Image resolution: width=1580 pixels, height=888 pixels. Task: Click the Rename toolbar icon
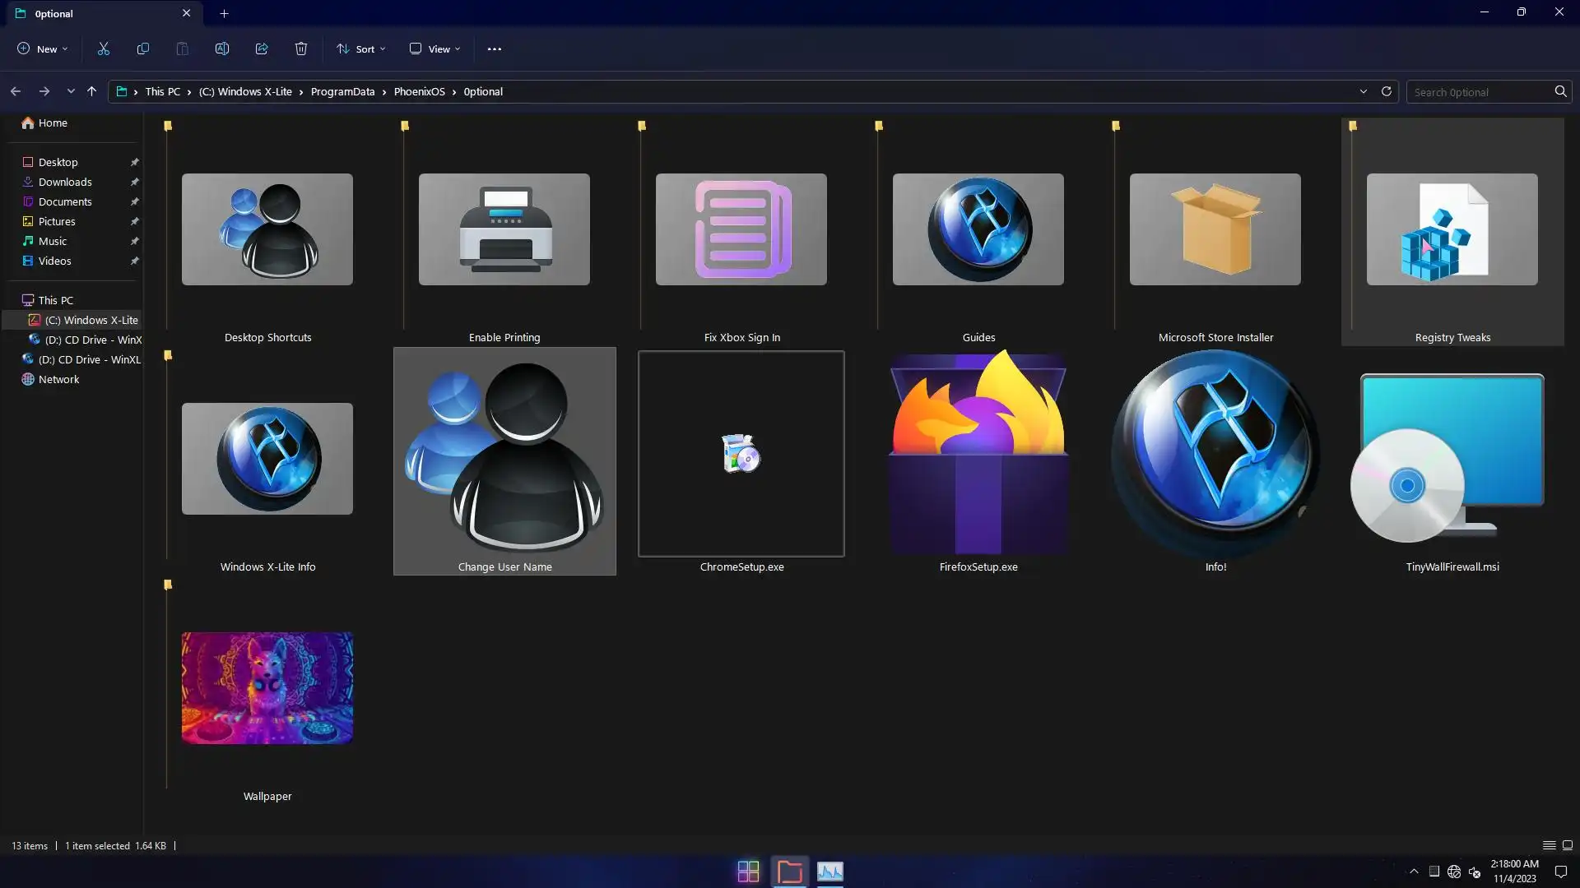pos(221,49)
